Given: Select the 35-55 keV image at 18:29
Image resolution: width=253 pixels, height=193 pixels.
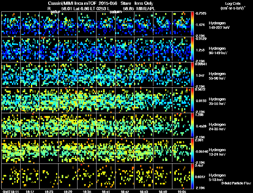Looking at the screenshot, I should point(68,100).
